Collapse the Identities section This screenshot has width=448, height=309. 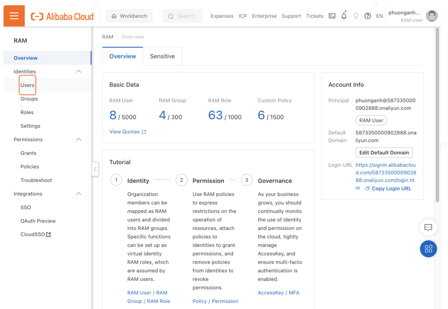pos(79,71)
